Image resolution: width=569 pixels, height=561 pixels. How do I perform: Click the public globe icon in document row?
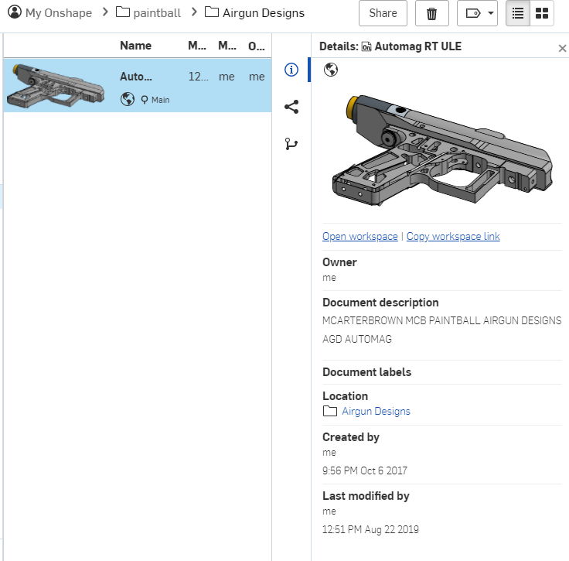click(x=128, y=99)
